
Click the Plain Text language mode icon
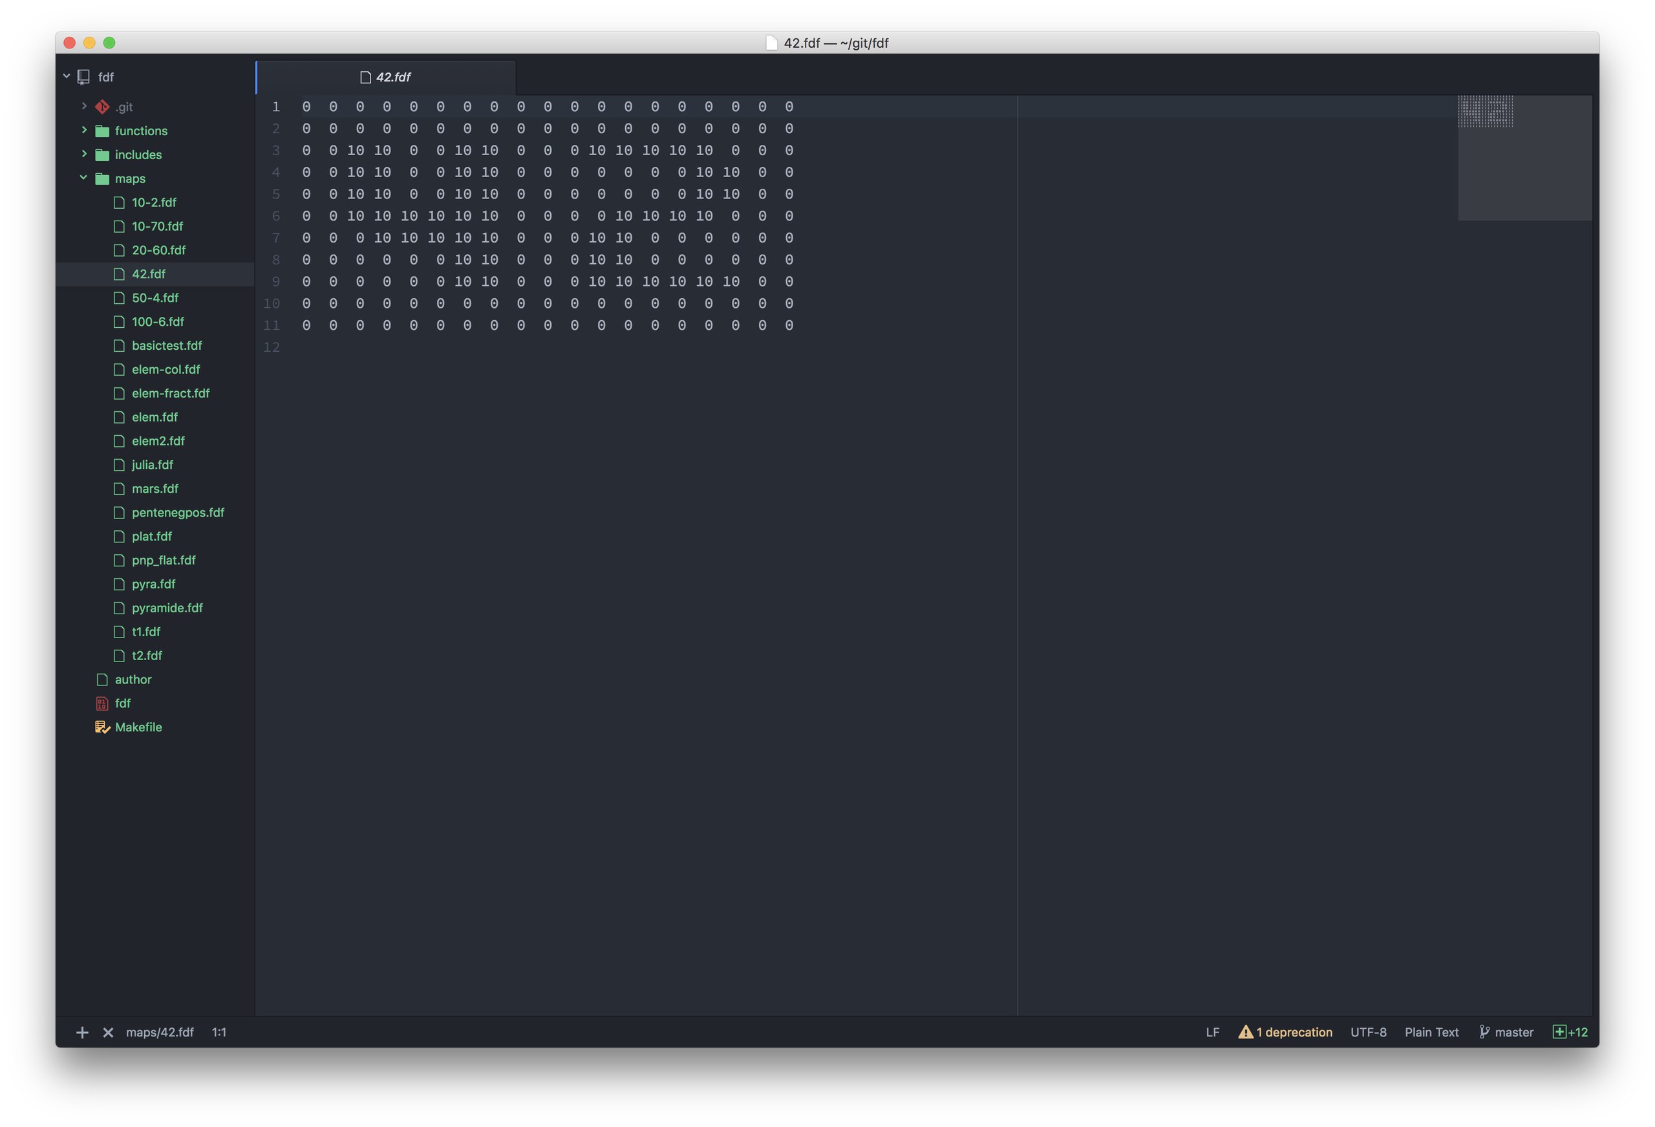[x=1431, y=1031]
